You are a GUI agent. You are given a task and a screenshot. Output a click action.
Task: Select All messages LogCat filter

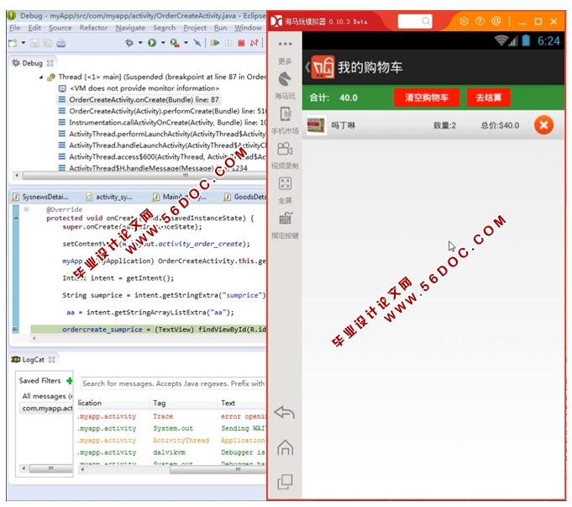click(46, 396)
